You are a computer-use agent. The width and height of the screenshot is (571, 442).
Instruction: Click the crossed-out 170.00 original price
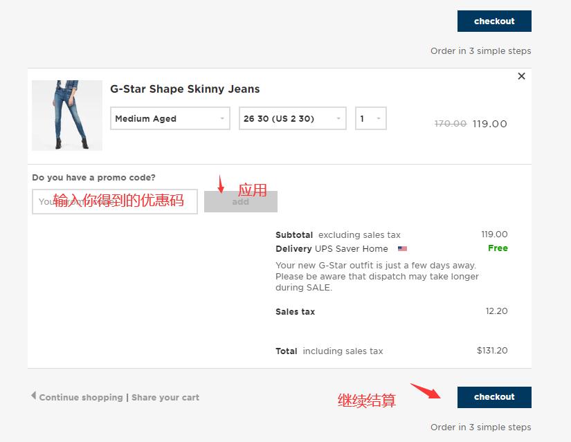(450, 124)
